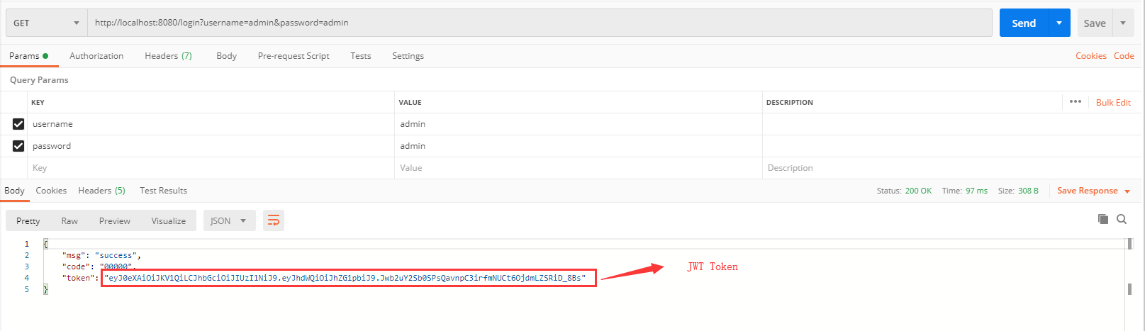The image size is (1145, 331).
Task: Open the Save Response dropdown
Action: click(x=1093, y=191)
